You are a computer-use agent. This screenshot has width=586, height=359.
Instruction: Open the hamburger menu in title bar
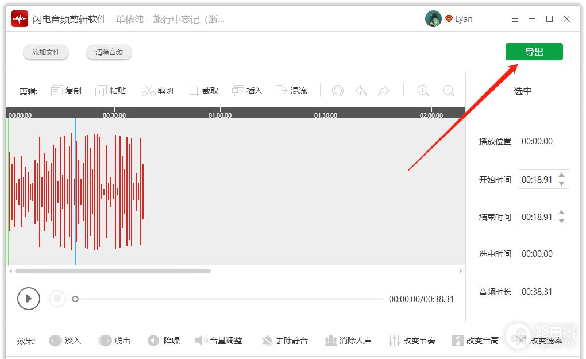515,19
